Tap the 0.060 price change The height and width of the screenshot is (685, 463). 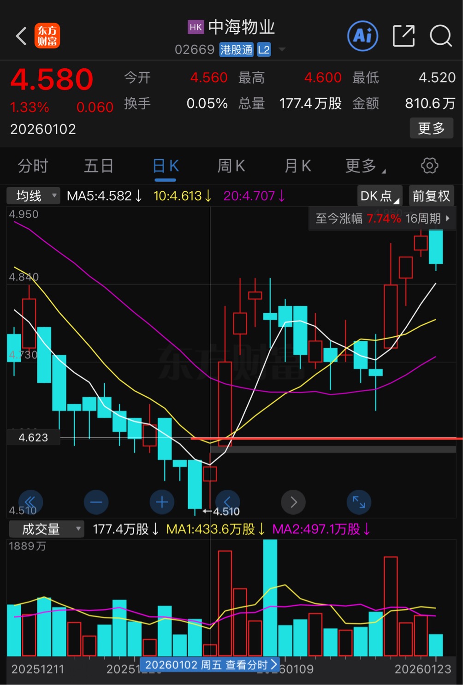pos(95,107)
